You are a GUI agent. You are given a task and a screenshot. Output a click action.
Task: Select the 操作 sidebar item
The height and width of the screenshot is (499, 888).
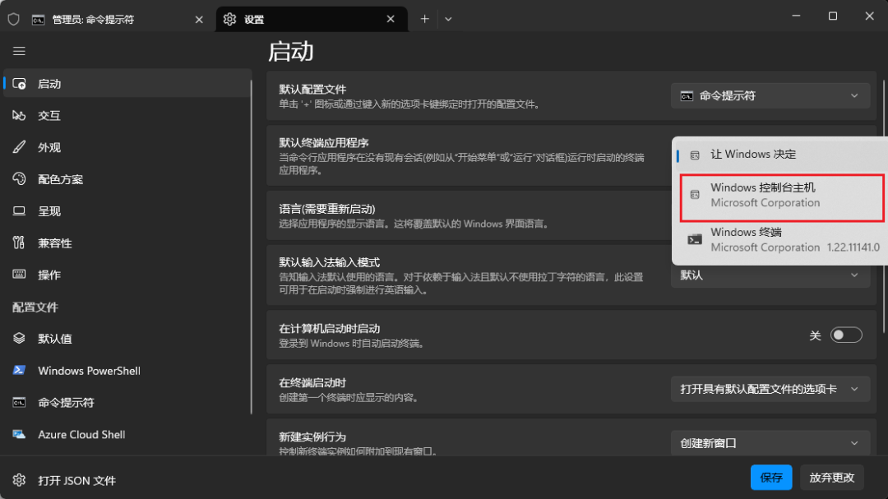click(48, 275)
